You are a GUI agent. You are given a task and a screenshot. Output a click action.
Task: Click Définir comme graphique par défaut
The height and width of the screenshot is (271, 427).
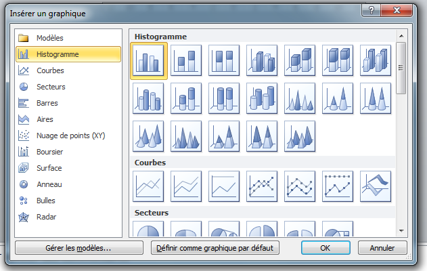point(215,248)
